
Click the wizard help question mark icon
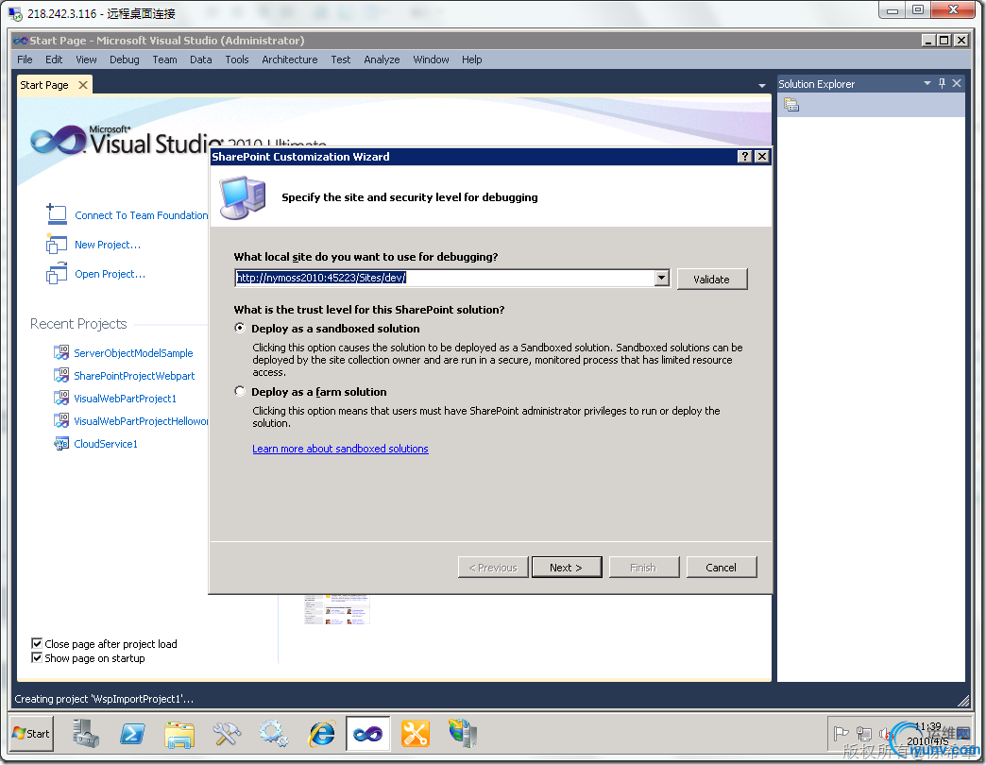click(x=744, y=157)
